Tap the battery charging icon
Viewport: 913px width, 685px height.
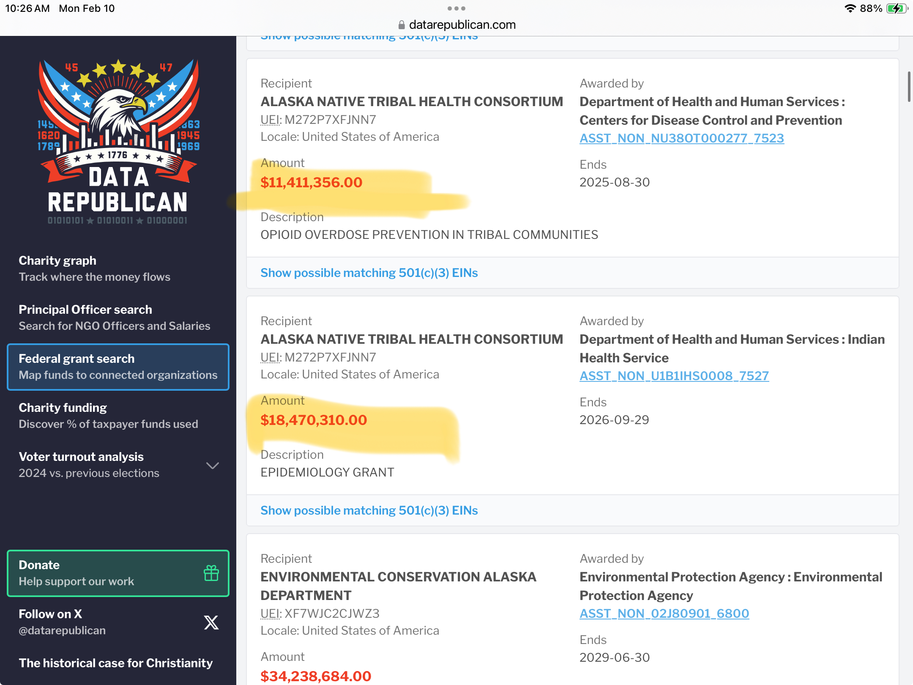(x=897, y=8)
